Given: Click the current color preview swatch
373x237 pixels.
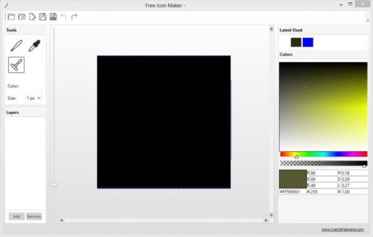Looking at the screenshot, I should pyautogui.click(x=293, y=179).
